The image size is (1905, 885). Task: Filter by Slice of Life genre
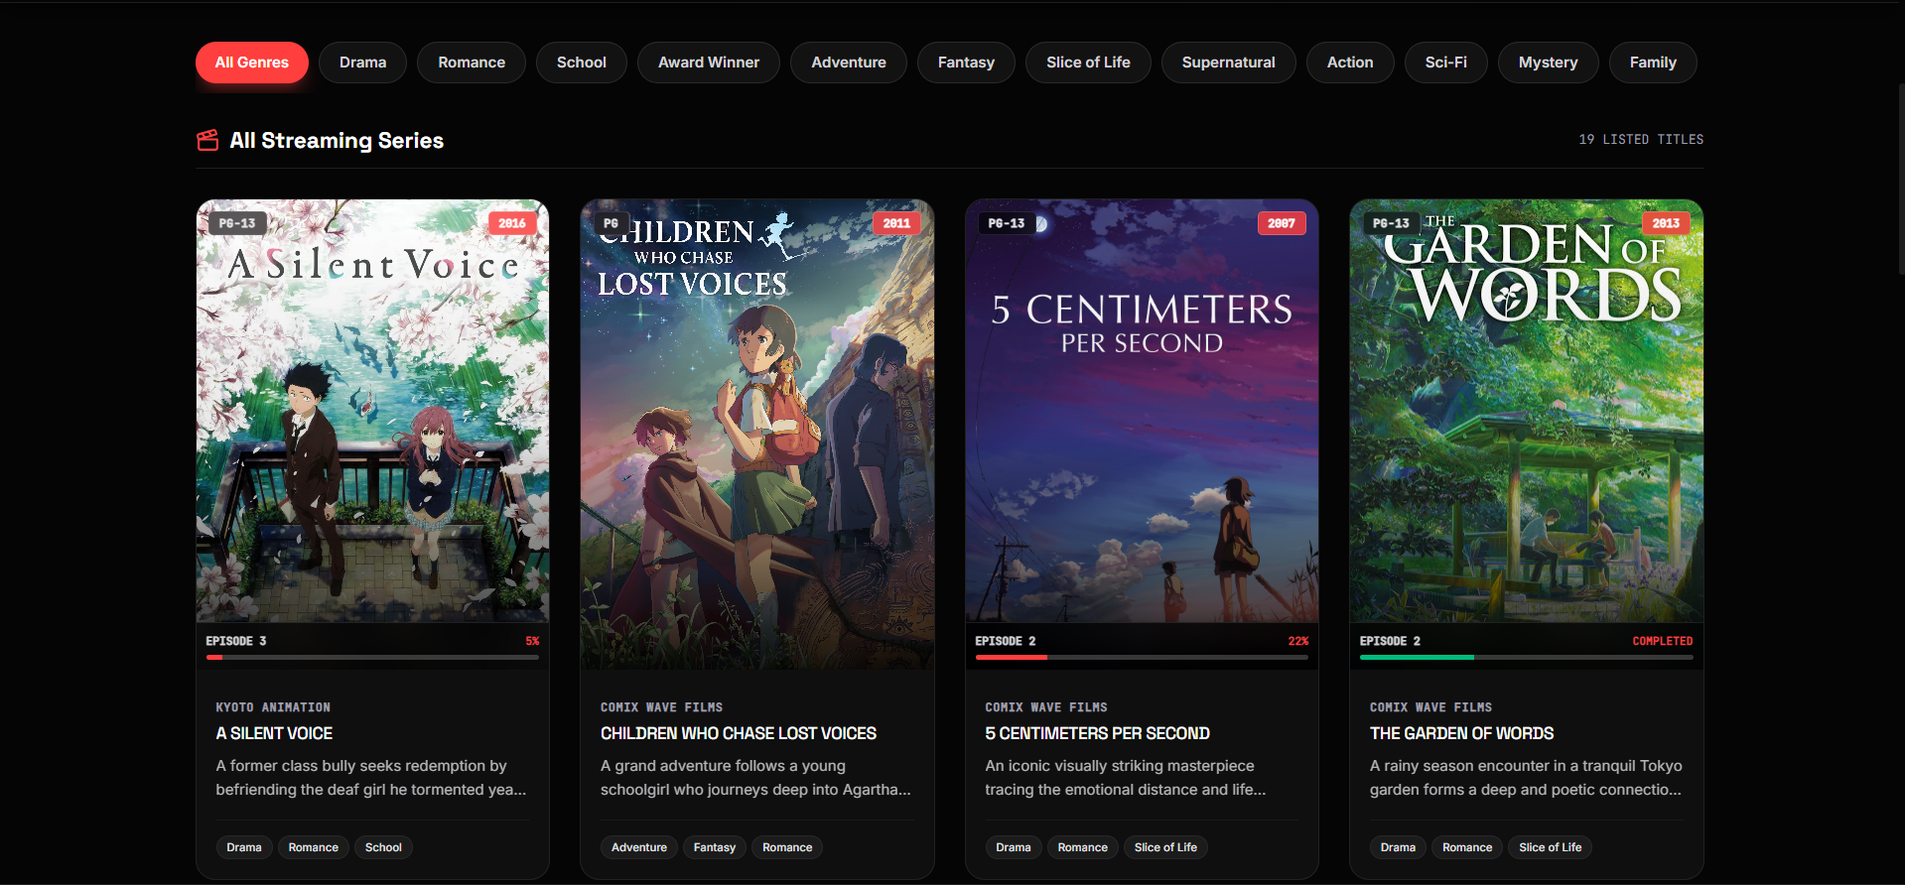(x=1088, y=63)
